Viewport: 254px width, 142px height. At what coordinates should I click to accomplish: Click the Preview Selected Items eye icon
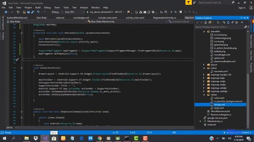click(x=242, y=22)
